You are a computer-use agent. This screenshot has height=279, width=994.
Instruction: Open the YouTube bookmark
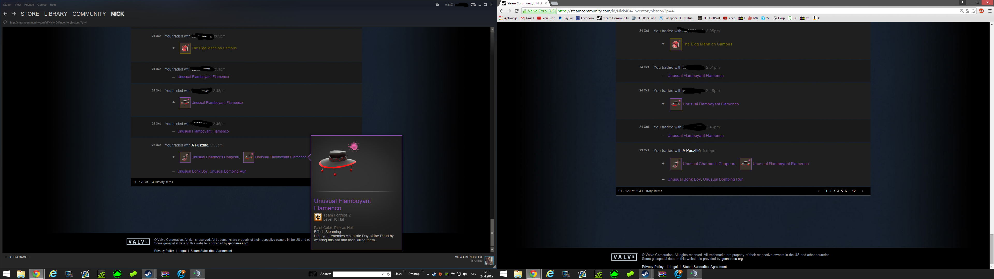pos(546,18)
